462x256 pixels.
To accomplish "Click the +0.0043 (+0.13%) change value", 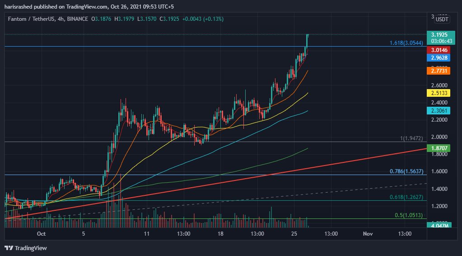I will tap(203, 19).
